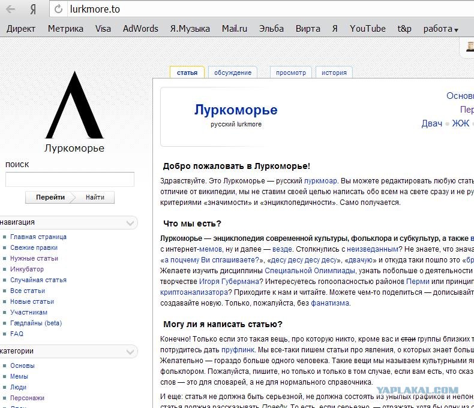Click the browser back arrow

coord(10,9)
